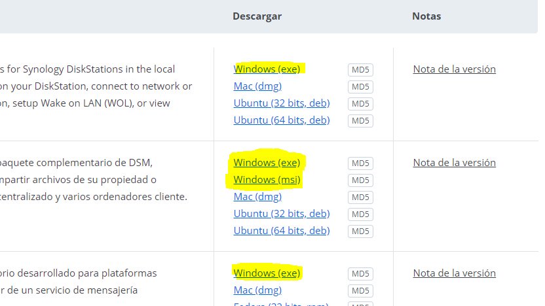The height and width of the screenshot is (306, 545).
Task: Open first Nota de la versión link
Action: [x=455, y=69]
